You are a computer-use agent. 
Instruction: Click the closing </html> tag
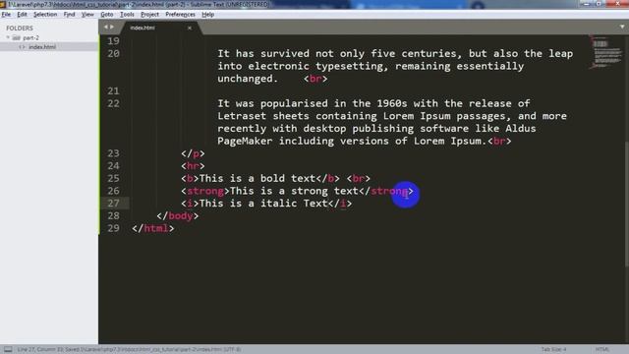153,228
